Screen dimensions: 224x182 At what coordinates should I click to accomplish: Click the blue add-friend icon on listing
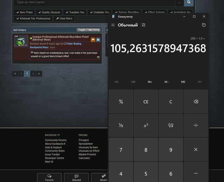(98, 40)
